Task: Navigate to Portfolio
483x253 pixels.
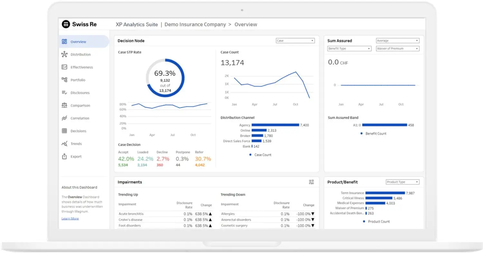Action: [78, 80]
